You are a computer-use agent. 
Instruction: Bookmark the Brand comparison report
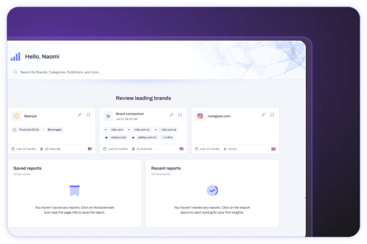click(x=180, y=115)
